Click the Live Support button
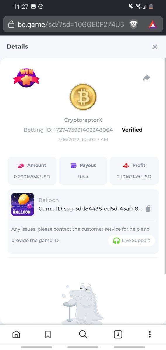 [132, 241]
